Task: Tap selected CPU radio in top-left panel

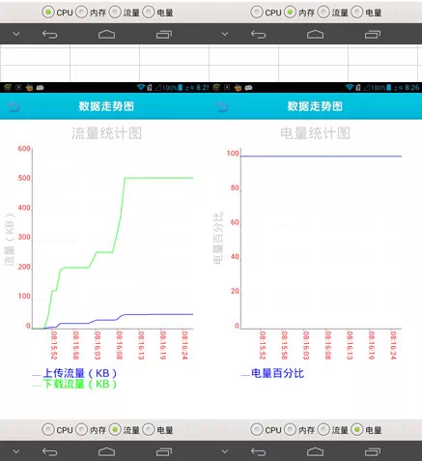Action: tap(48, 13)
